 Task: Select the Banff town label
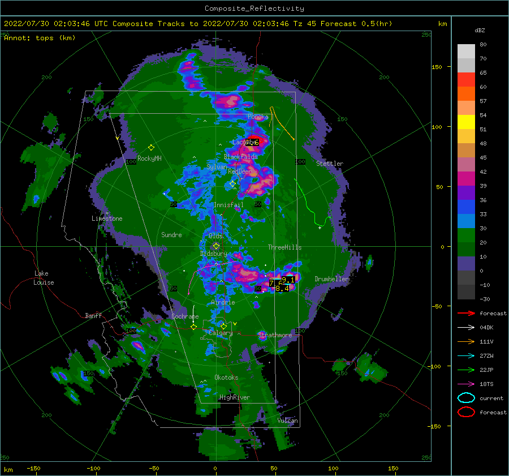point(93,315)
